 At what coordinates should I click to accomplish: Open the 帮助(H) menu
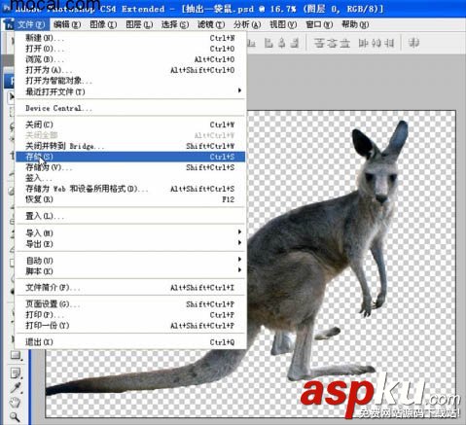(355, 24)
